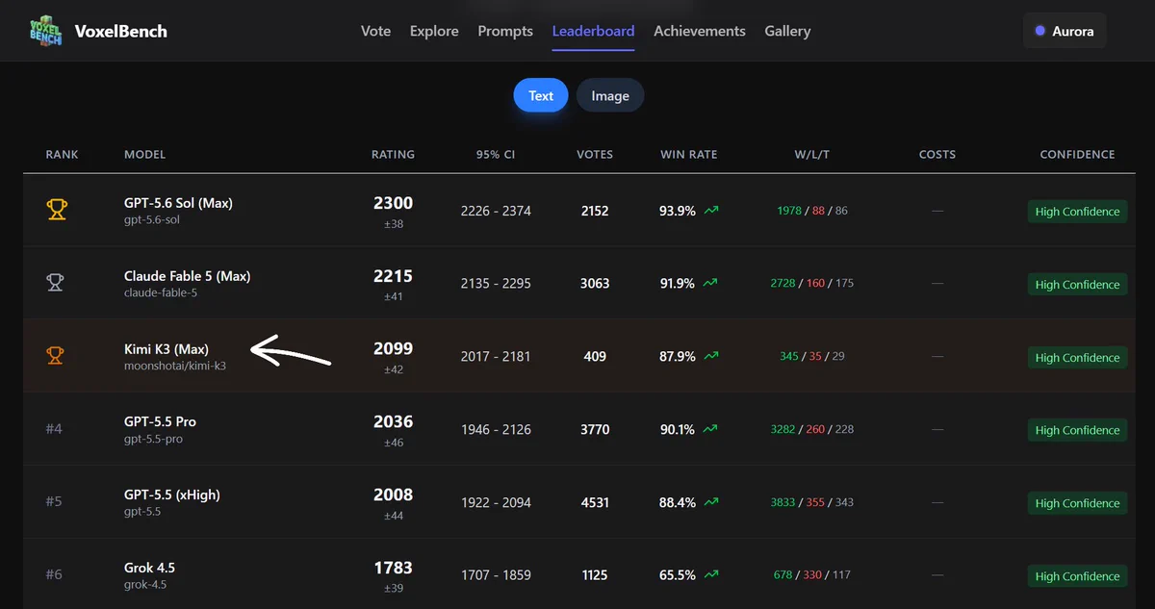This screenshot has width=1155, height=609.
Task: Sort by the MODEL column header
Action: click(x=145, y=154)
